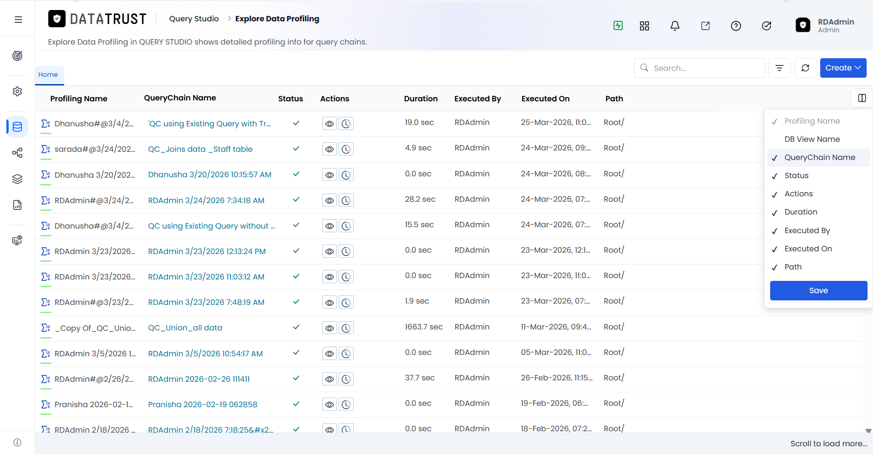Open RDAdmin 3/5/2026 10:54:17 AM link
This screenshot has width=873, height=454.
point(205,354)
